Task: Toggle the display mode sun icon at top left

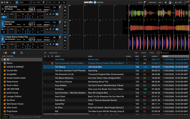Action: [x=10, y=2]
